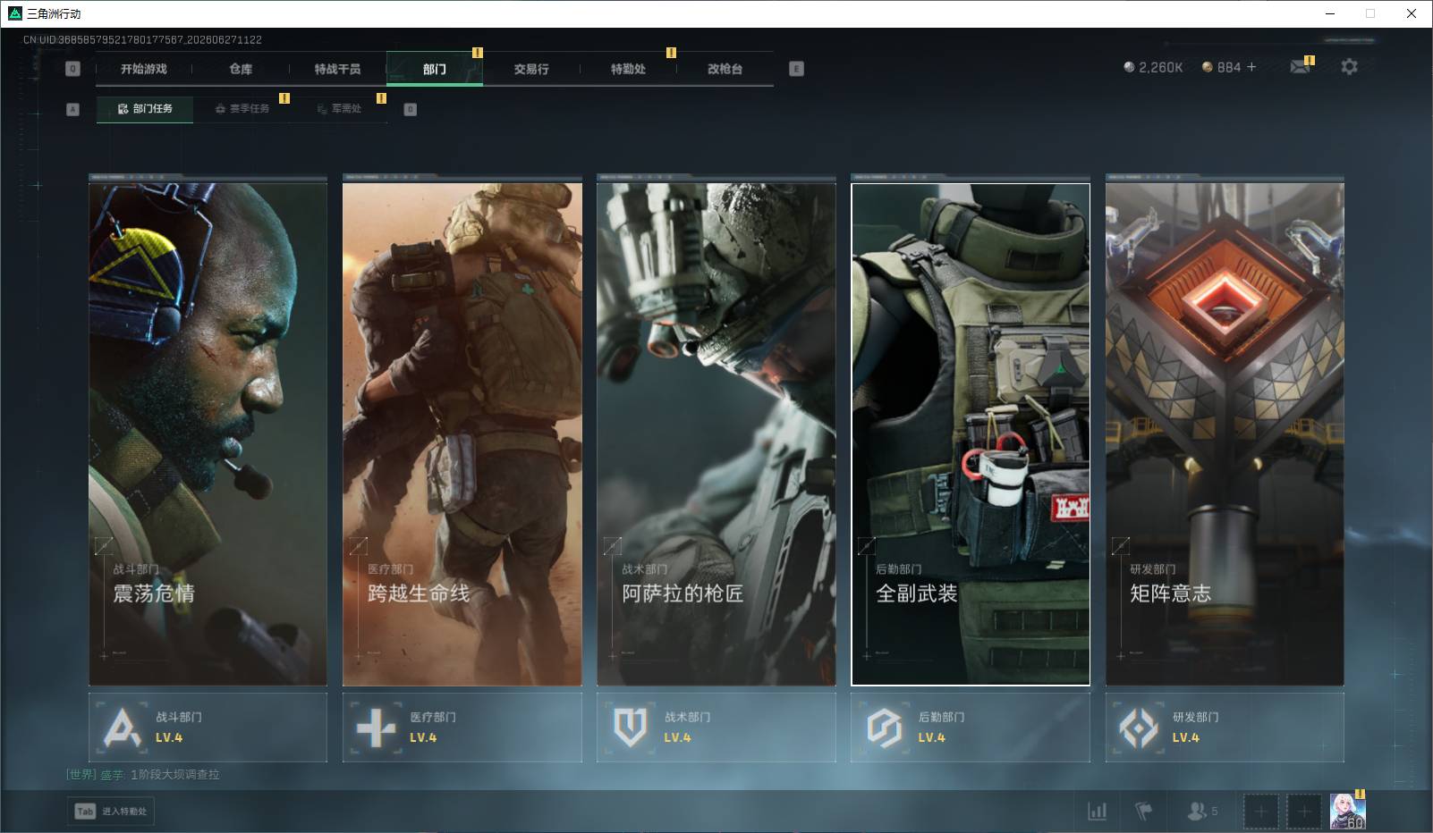Click the 884 gold currency icon
The height and width of the screenshot is (833, 1433).
tap(1207, 67)
